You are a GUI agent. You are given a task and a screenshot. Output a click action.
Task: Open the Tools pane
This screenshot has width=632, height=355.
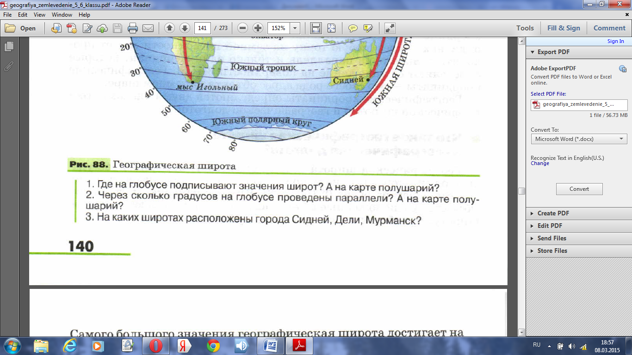(525, 28)
